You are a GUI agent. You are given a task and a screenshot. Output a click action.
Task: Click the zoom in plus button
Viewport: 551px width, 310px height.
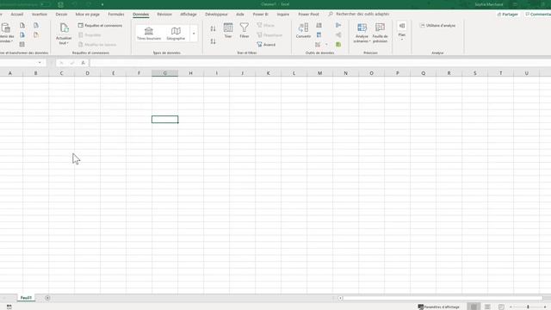545,307
